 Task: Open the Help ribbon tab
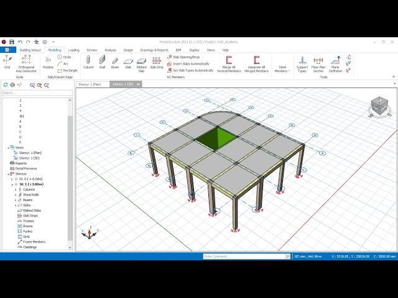[225, 50]
